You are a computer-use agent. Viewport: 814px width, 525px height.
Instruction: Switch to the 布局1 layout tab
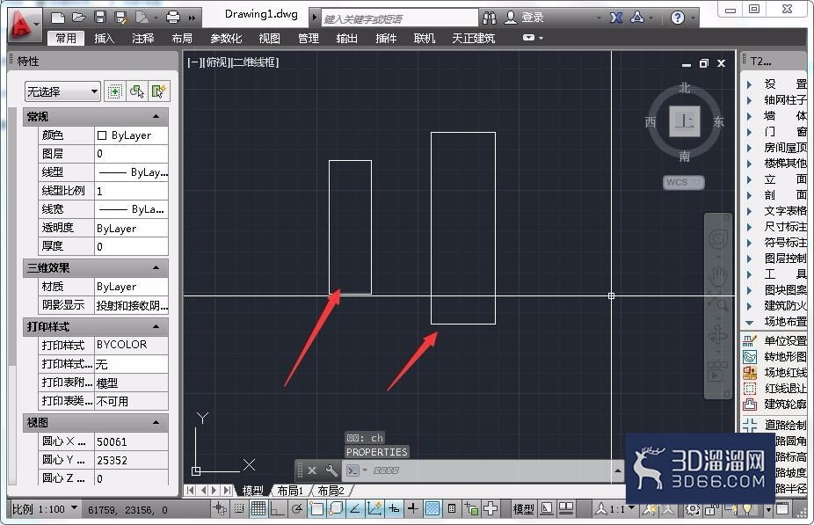(x=290, y=490)
